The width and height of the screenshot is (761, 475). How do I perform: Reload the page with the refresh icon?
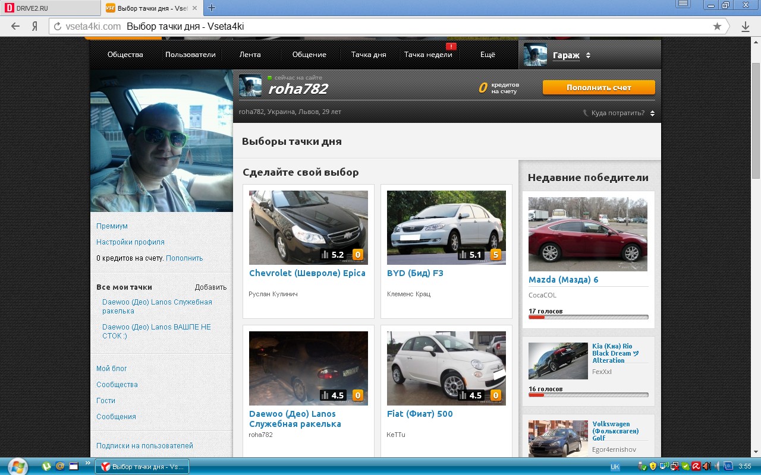point(58,26)
